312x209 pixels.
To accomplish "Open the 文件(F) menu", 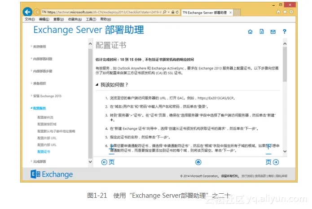I will [x=30, y=19].
